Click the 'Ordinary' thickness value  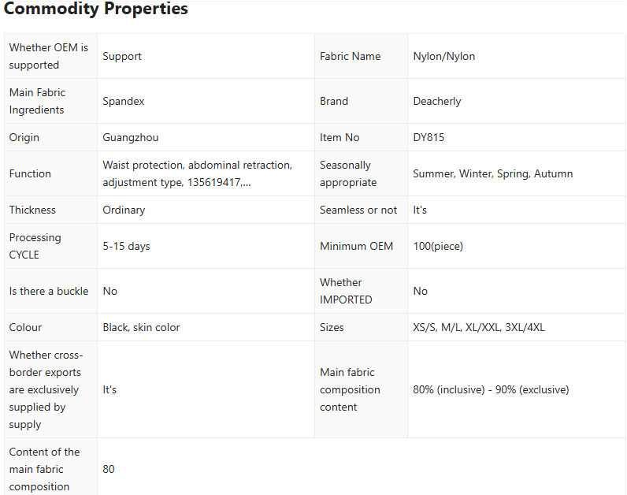tap(124, 210)
